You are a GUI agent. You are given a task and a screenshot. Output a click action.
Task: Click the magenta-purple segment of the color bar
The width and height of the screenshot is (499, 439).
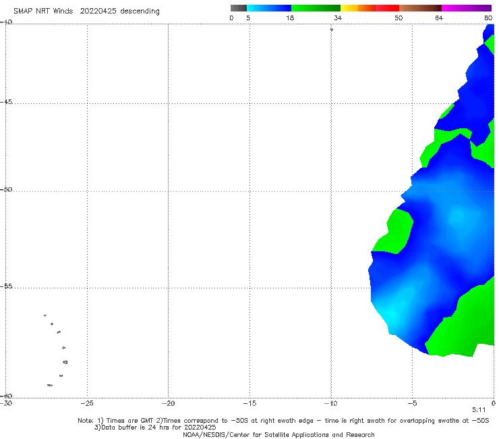[467, 8]
